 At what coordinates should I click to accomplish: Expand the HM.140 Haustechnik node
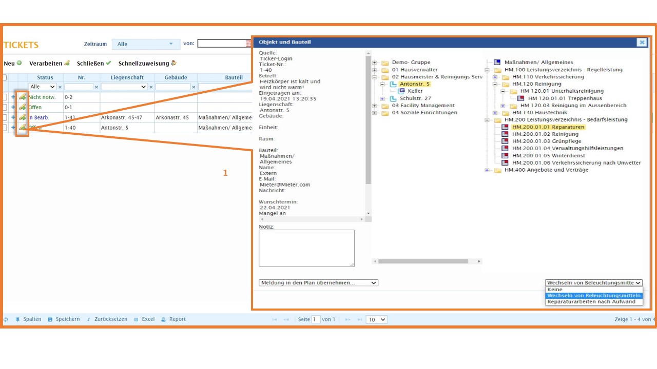click(495, 113)
